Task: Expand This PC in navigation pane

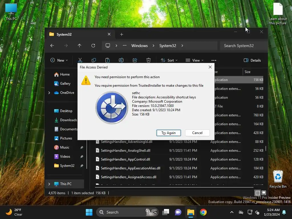Action: coord(49,184)
